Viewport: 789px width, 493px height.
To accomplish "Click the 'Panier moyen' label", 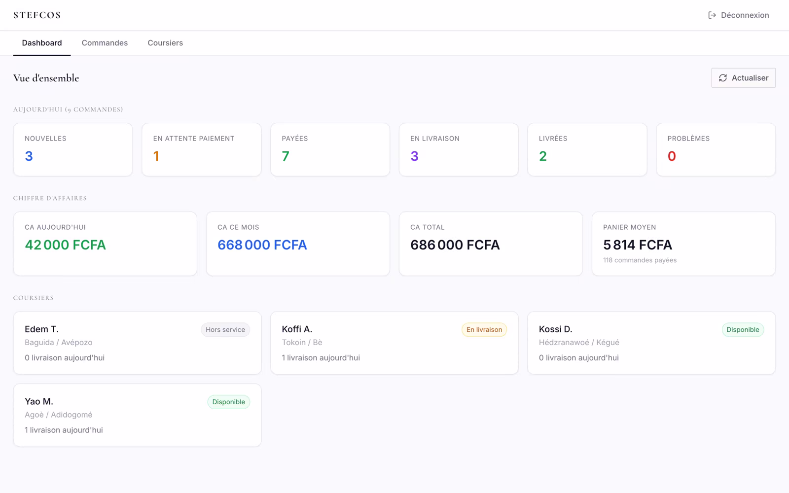I will click(630, 227).
